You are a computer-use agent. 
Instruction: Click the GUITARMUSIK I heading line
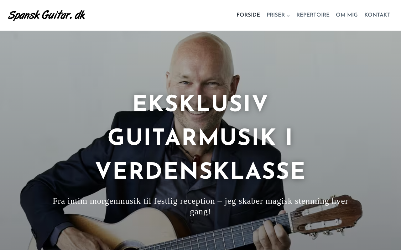pyautogui.click(x=200, y=138)
